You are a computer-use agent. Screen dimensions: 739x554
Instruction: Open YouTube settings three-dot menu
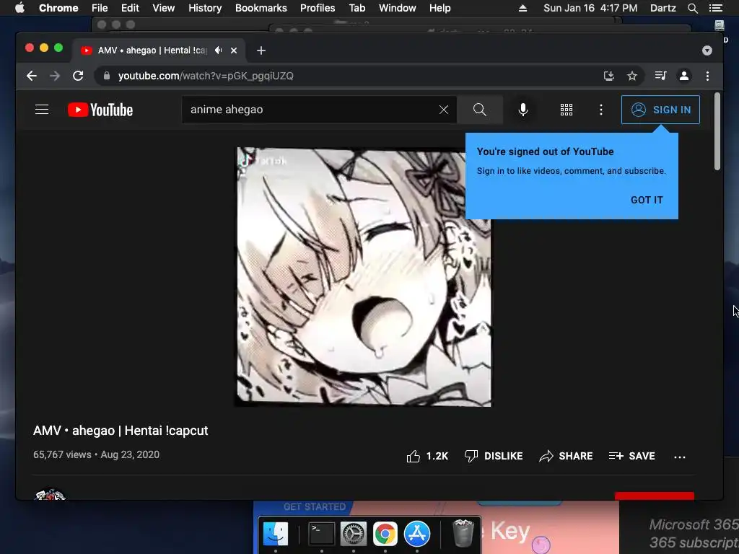point(601,110)
